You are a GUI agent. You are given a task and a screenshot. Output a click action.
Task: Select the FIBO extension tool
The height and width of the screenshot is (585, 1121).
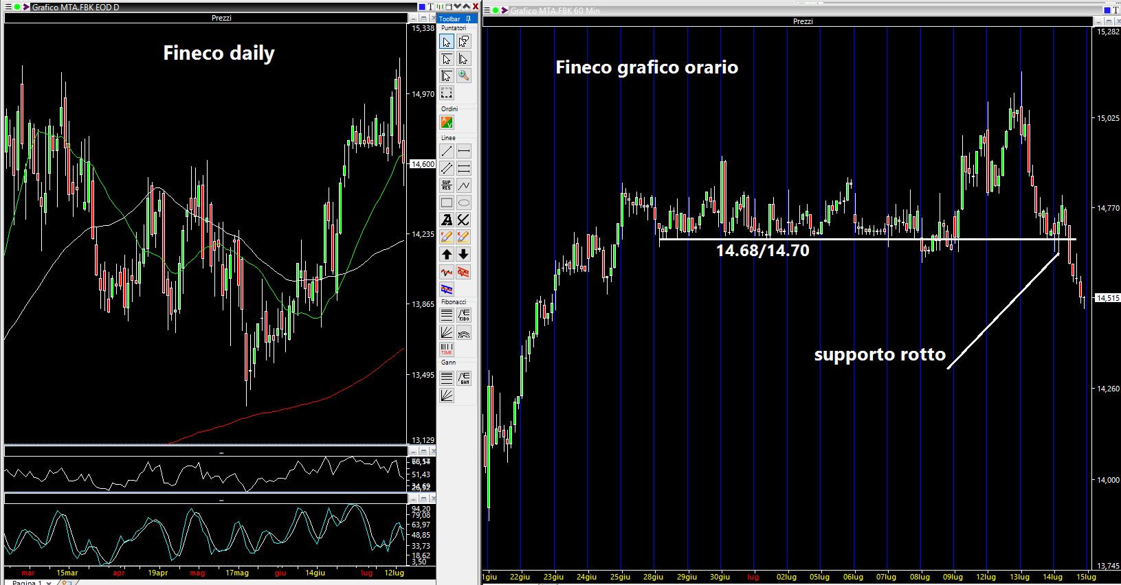point(464,315)
